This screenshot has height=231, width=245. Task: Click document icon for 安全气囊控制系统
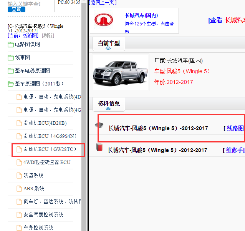[x=19, y=215]
